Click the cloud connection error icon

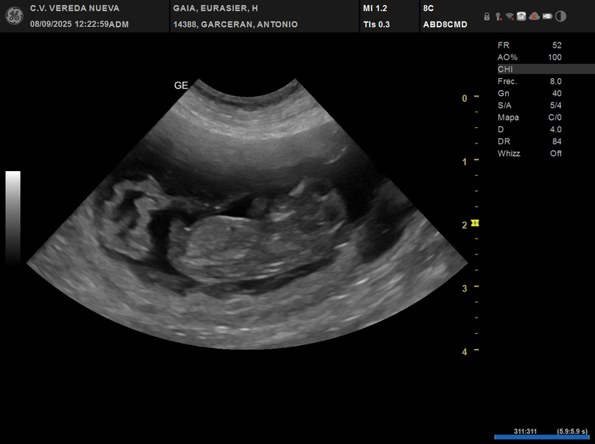coord(534,16)
